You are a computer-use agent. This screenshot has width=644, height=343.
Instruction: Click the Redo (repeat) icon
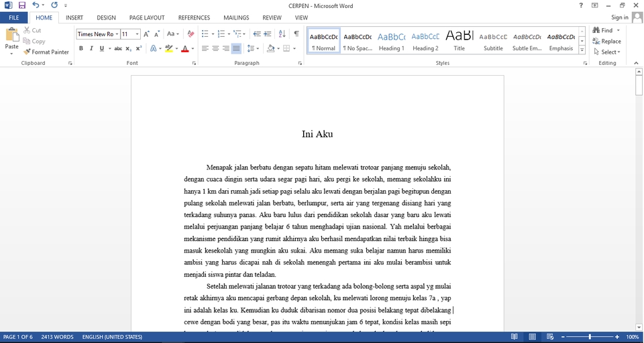coord(54,5)
